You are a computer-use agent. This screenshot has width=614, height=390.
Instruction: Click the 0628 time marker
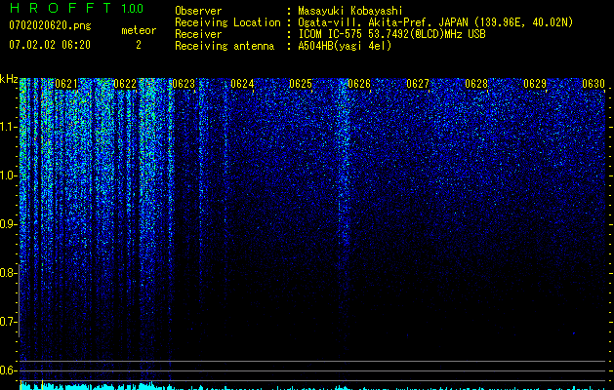pyautogui.click(x=476, y=84)
